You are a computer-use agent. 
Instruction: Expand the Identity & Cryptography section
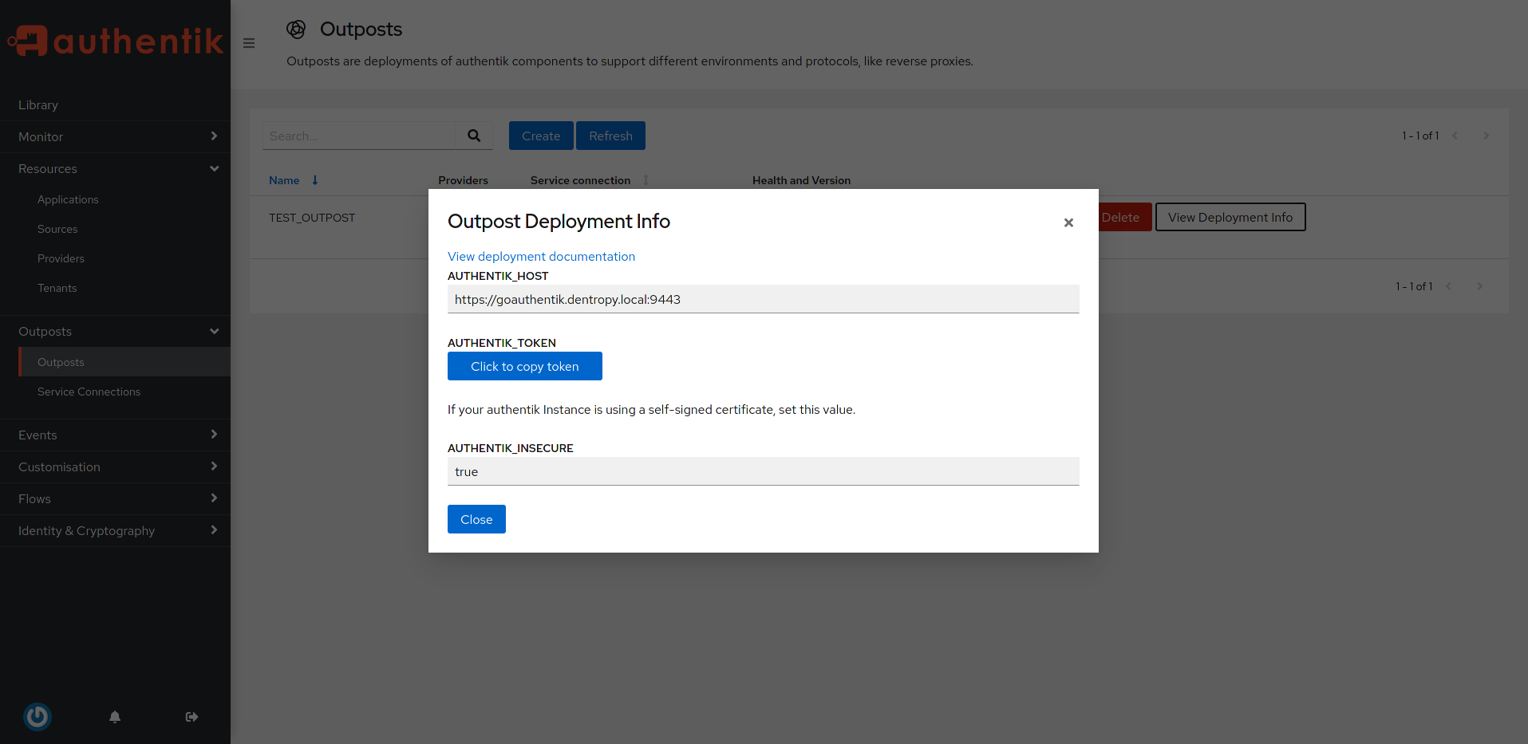214,530
